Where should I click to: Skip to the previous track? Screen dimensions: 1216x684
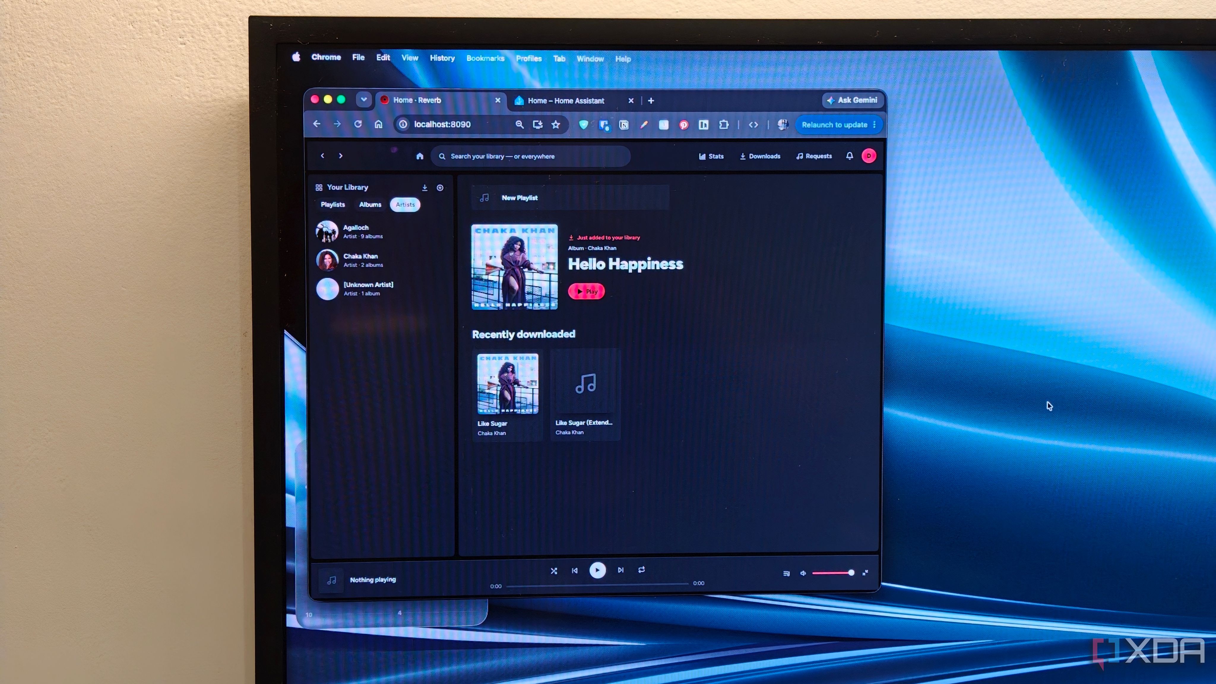pos(574,570)
